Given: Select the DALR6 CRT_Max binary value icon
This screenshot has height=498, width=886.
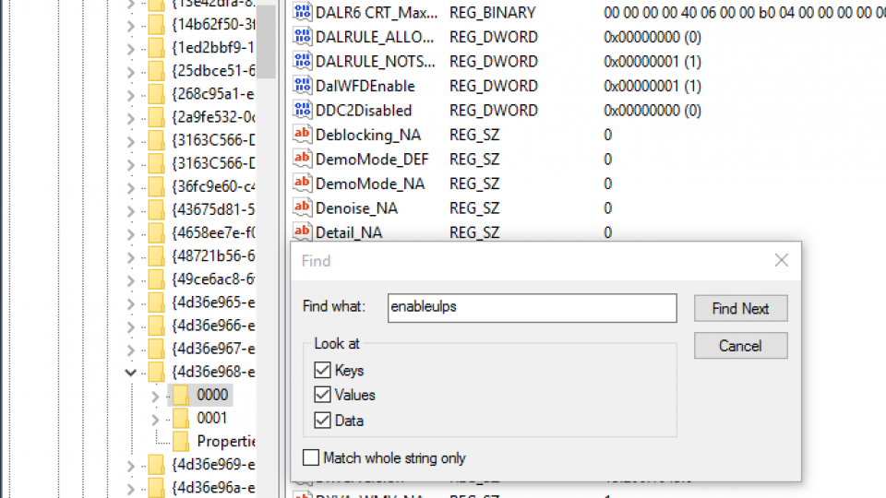Looking at the screenshot, I should click(x=303, y=12).
